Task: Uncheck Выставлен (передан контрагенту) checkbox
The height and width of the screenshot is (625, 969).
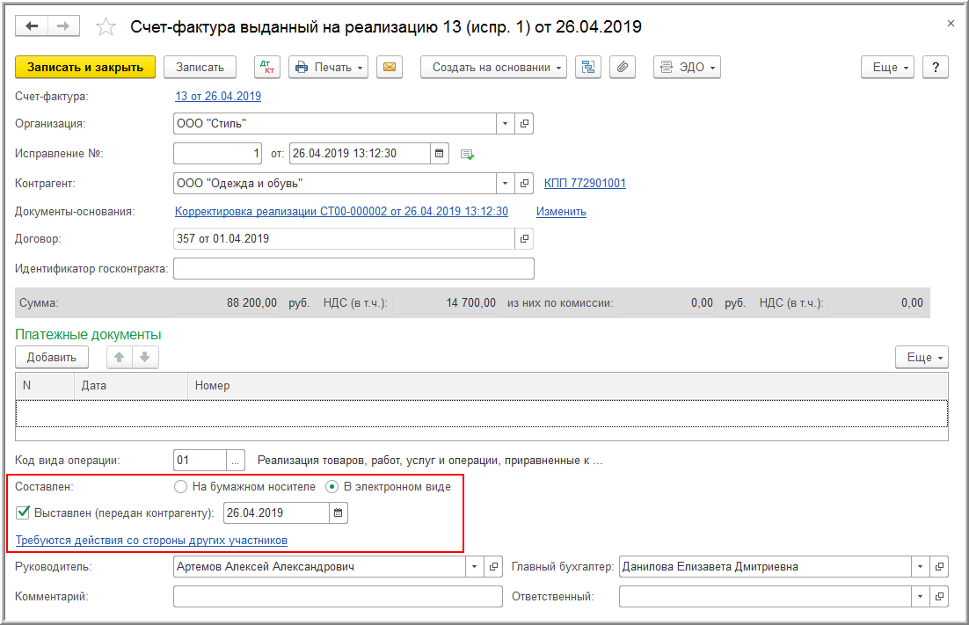Action: pyautogui.click(x=24, y=512)
